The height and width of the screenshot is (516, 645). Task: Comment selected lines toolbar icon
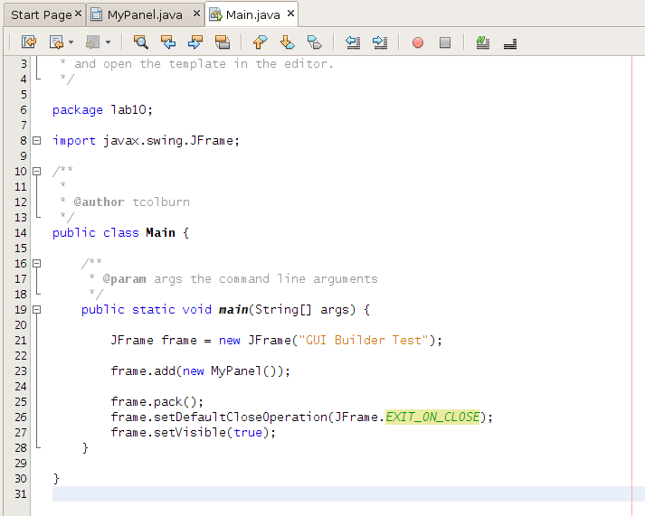point(482,42)
